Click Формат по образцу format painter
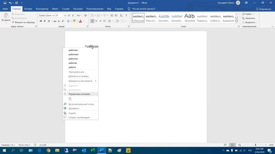The height and width of the screenshot is (154, 275). [23, 22]
